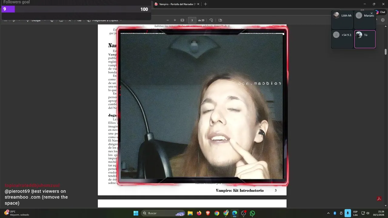Launch Brave browser from the taskbar

point(208,213)
